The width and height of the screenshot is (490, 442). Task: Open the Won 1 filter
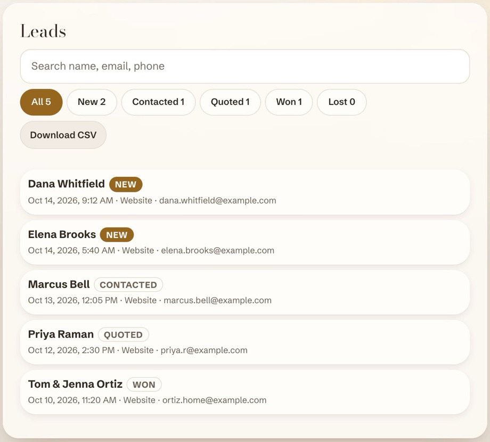(x=289, y=102)
